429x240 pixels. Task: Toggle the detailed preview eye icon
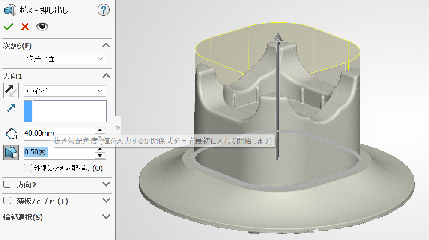(x=42, y=27)
